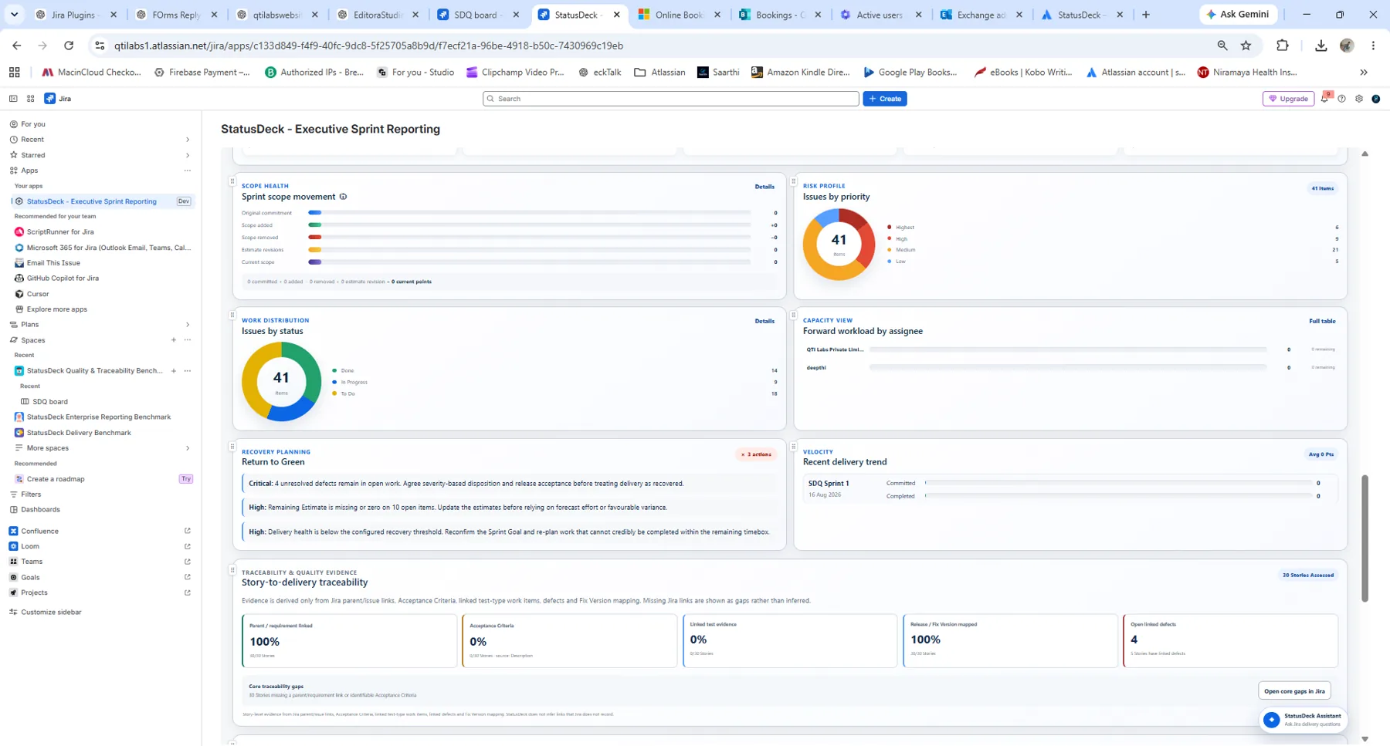Open Details link on Sprint scope movement card
This screenshot has width=1390, height=746.
pyautogui.click(x=764, y=187)
